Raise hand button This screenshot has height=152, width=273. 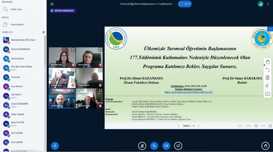266,146
